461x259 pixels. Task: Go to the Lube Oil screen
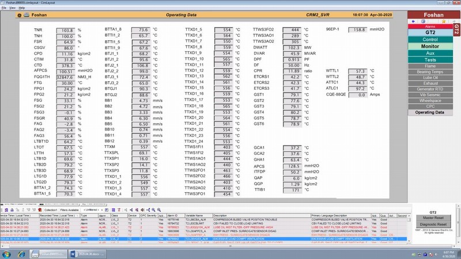(430, 78)
